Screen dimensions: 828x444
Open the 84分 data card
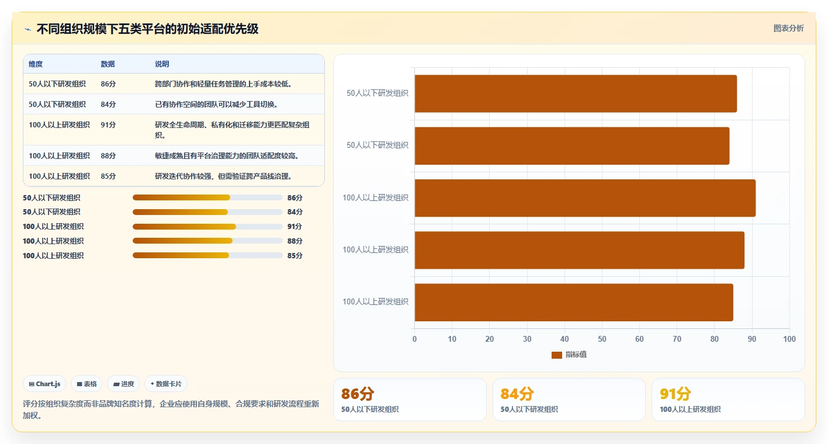569,400
